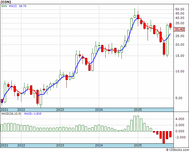Click the 45.00 price axis label
The width and height of the screenshot is (189, 152).
click(x=180, y=13)
